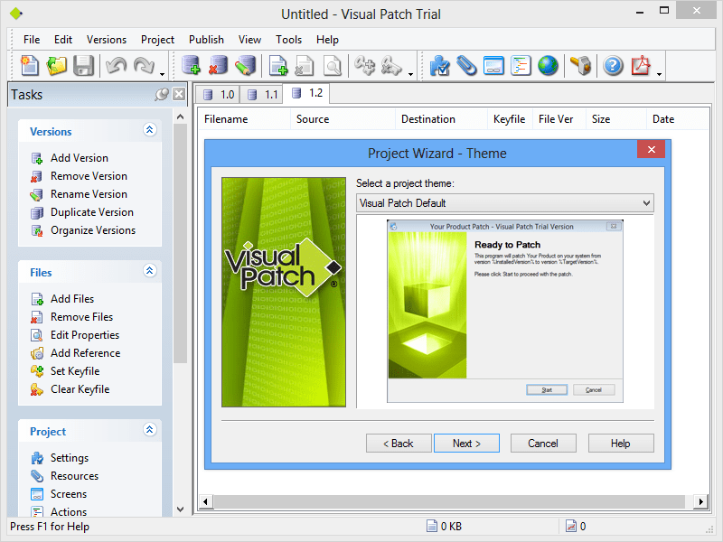Collapse the Versions task group
This screenshot has width=723, height=542.
point(150,131)
